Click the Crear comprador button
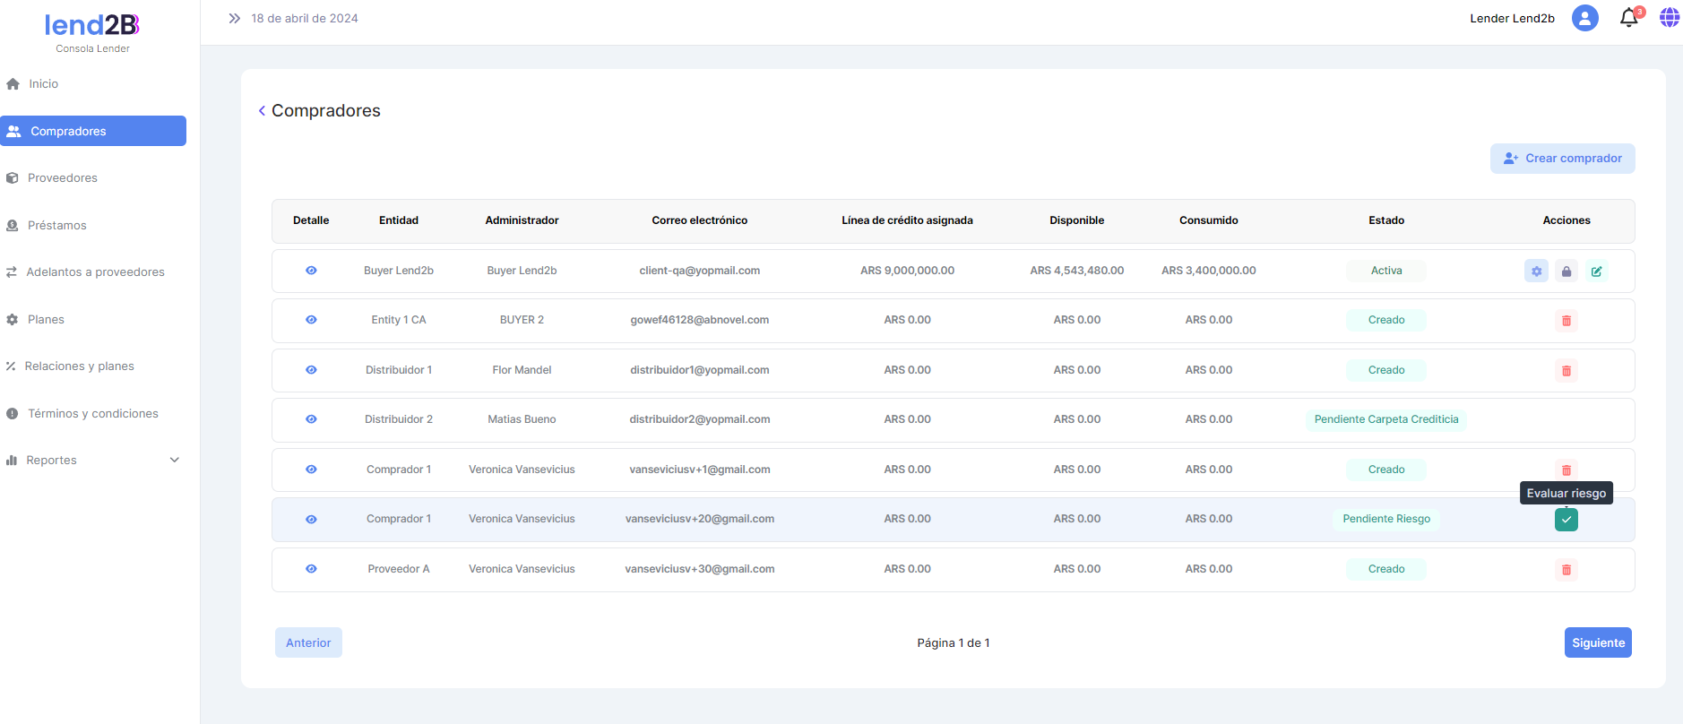This screenshot has height=724, width=1683. (x=1562, y=159)
